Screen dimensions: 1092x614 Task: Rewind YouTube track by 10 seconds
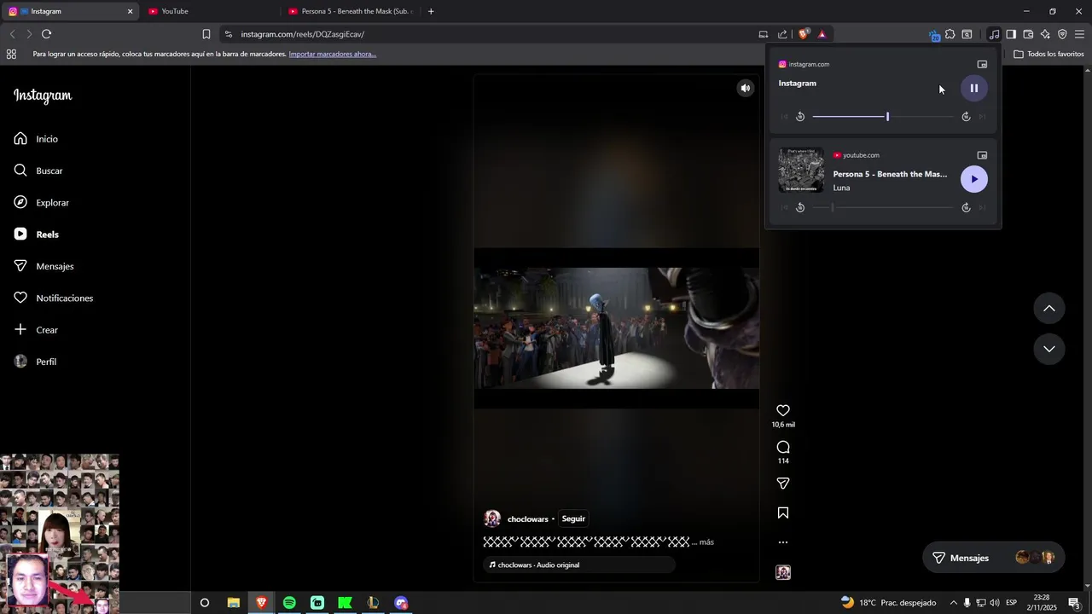800,207
